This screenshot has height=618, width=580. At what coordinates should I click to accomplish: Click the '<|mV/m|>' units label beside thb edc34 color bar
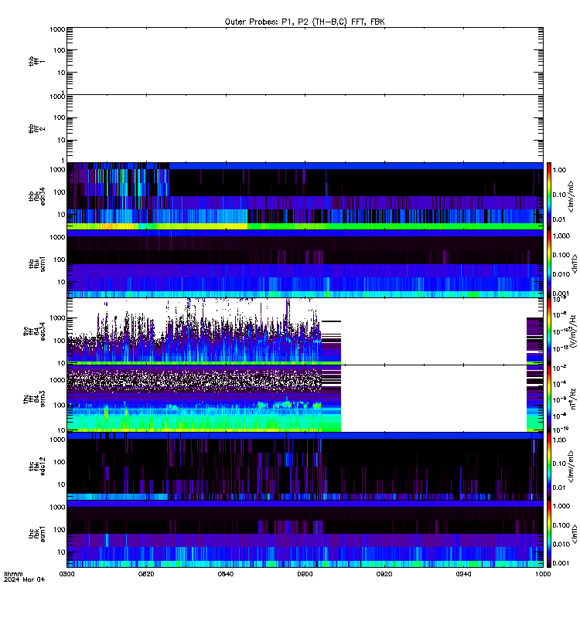(571, 196)
